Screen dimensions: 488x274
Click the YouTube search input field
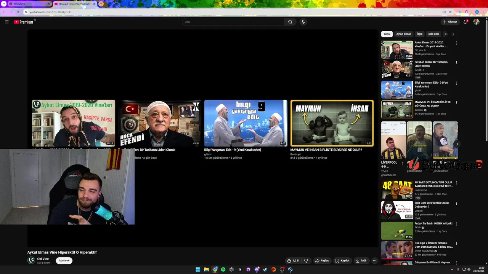point(233,22)
